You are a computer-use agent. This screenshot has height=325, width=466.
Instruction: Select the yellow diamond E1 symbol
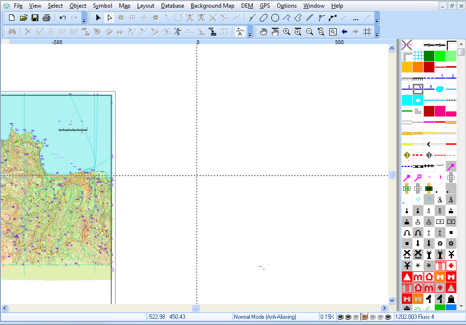pyautogui.click(x=407, y=155)
